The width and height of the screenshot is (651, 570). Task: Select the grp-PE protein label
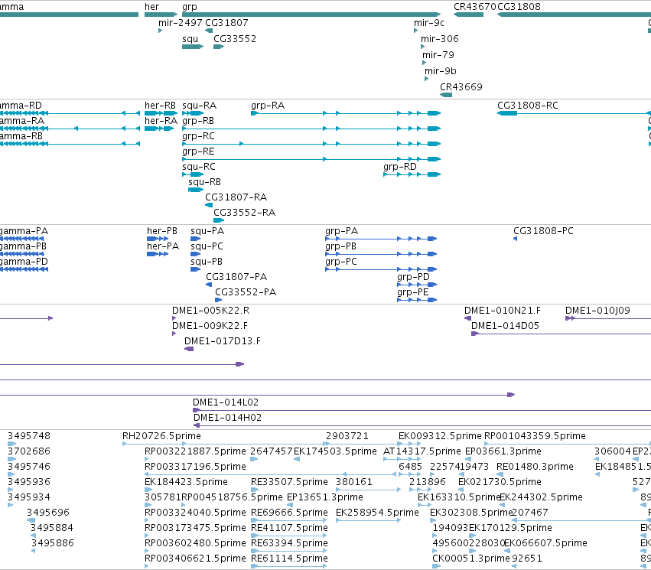point(412,293)
